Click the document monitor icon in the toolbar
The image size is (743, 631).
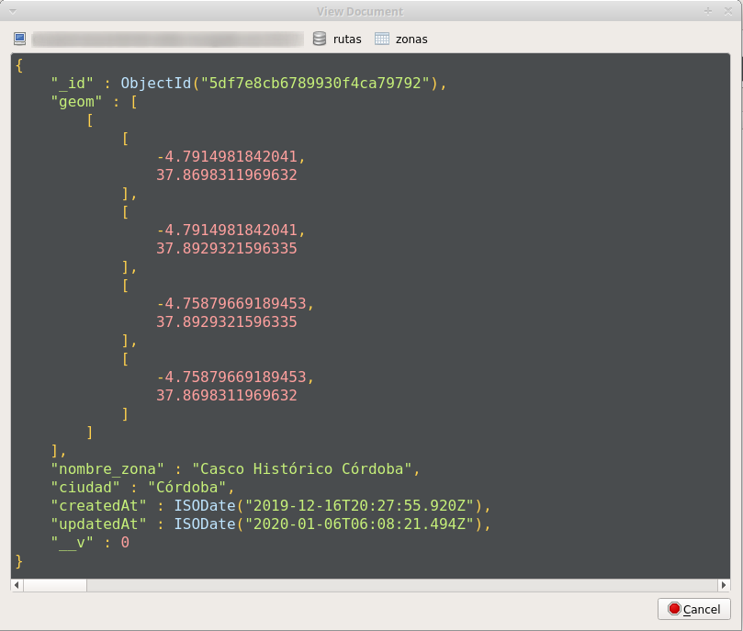[18, 38]
